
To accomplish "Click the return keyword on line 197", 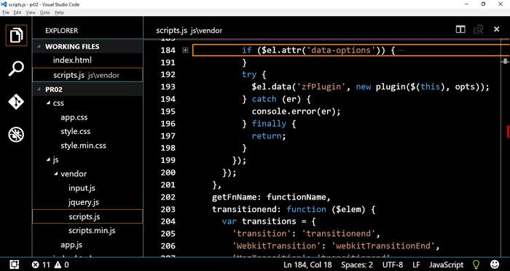I will click(x=267, y=135).
